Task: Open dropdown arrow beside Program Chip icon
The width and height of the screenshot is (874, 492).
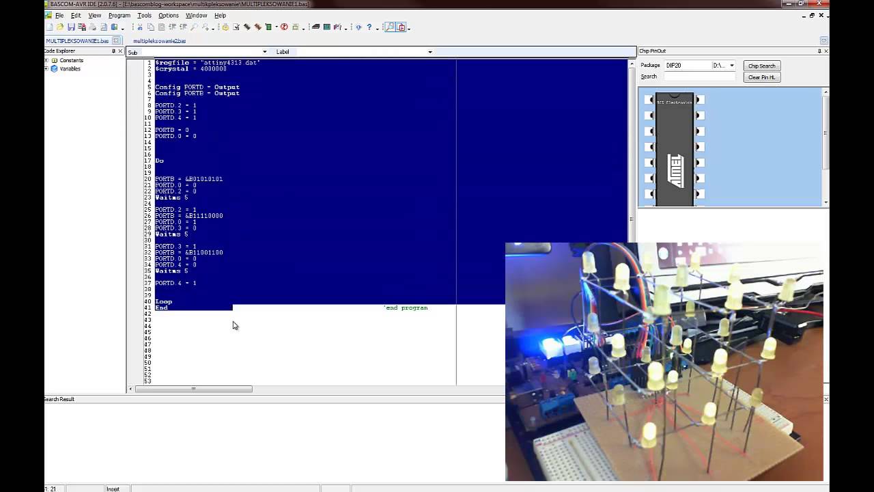Action: [x=277, y=27]
